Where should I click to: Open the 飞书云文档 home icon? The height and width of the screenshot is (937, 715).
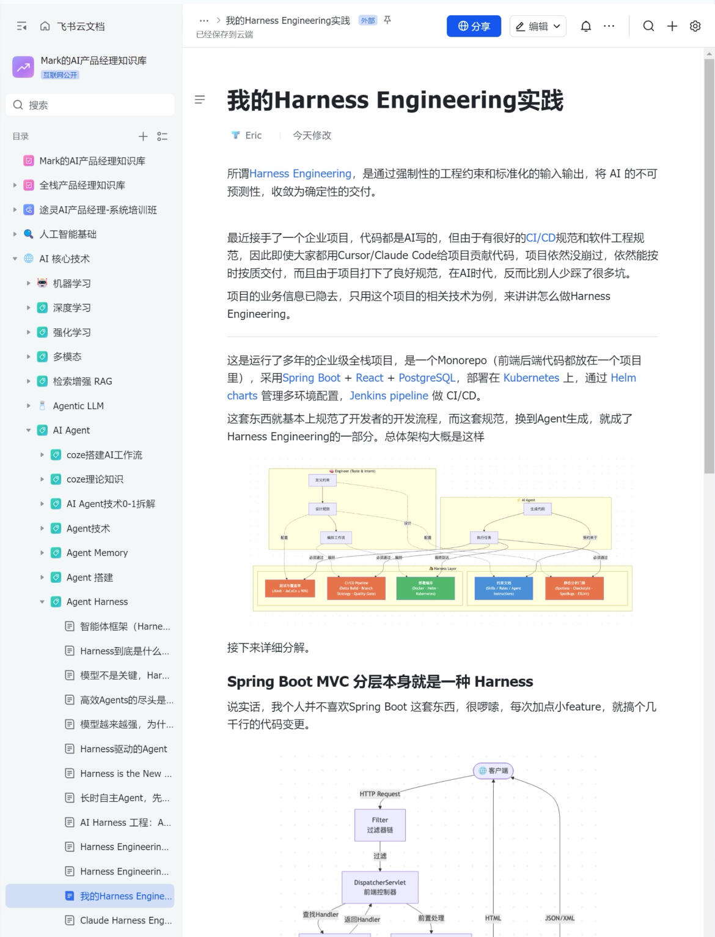tap(45, 26)
